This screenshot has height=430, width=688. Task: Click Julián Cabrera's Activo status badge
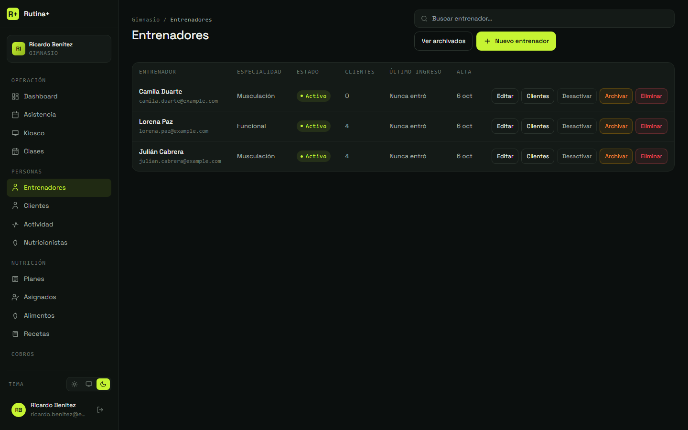coord(313,156)
